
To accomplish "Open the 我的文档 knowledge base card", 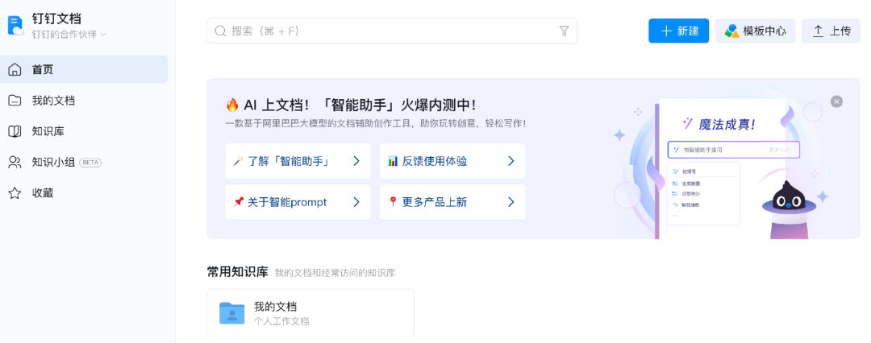I will pos(310,313).
